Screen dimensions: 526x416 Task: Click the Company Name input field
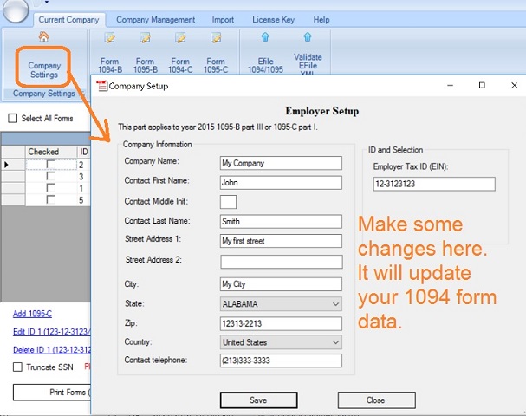(281, 162)
